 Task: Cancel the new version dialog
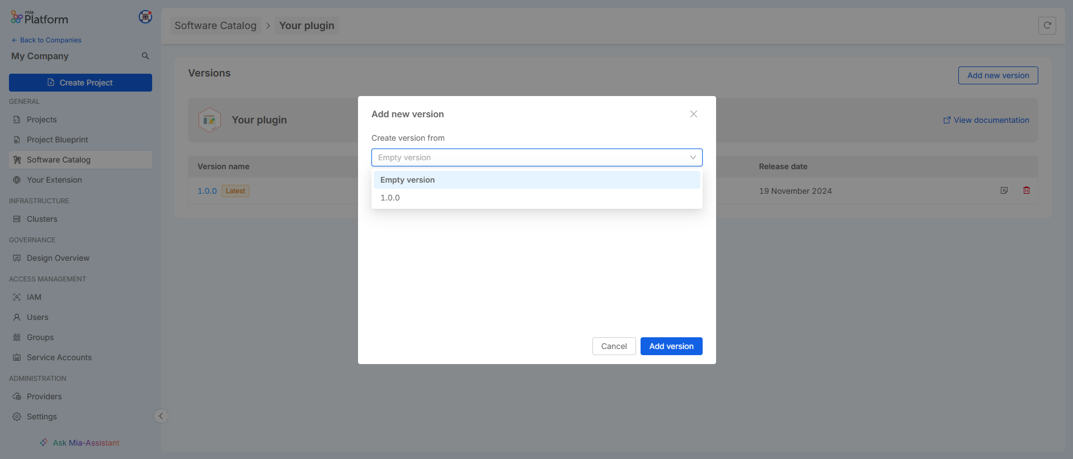614,346
